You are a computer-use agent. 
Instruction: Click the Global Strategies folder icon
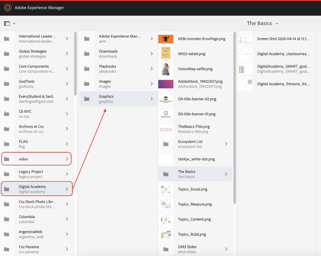(7, 54)
